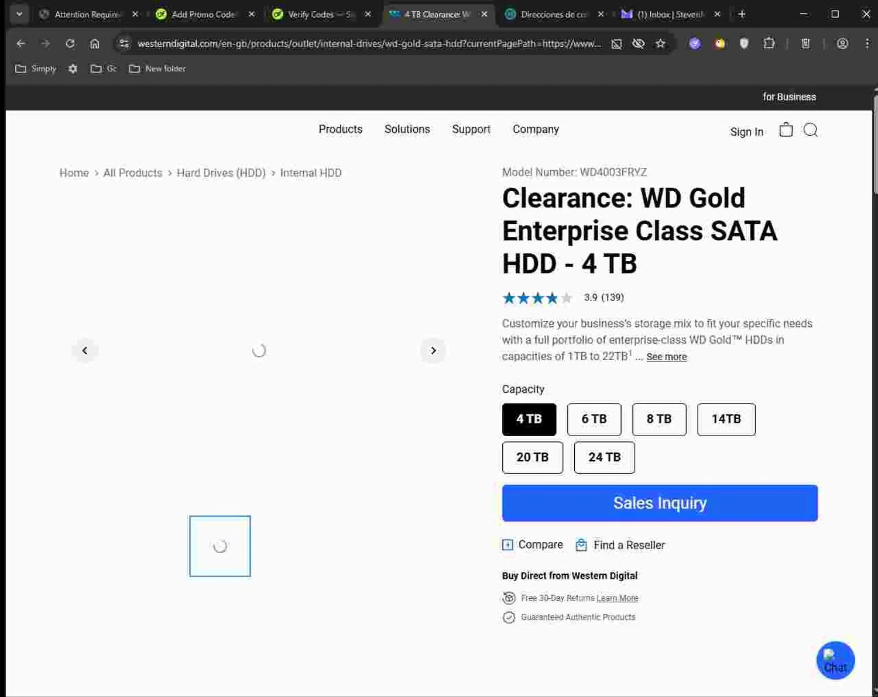This screenshot has height=697, width=878.
Task: Open the Products menu
Action: click(x=341, y=129)
